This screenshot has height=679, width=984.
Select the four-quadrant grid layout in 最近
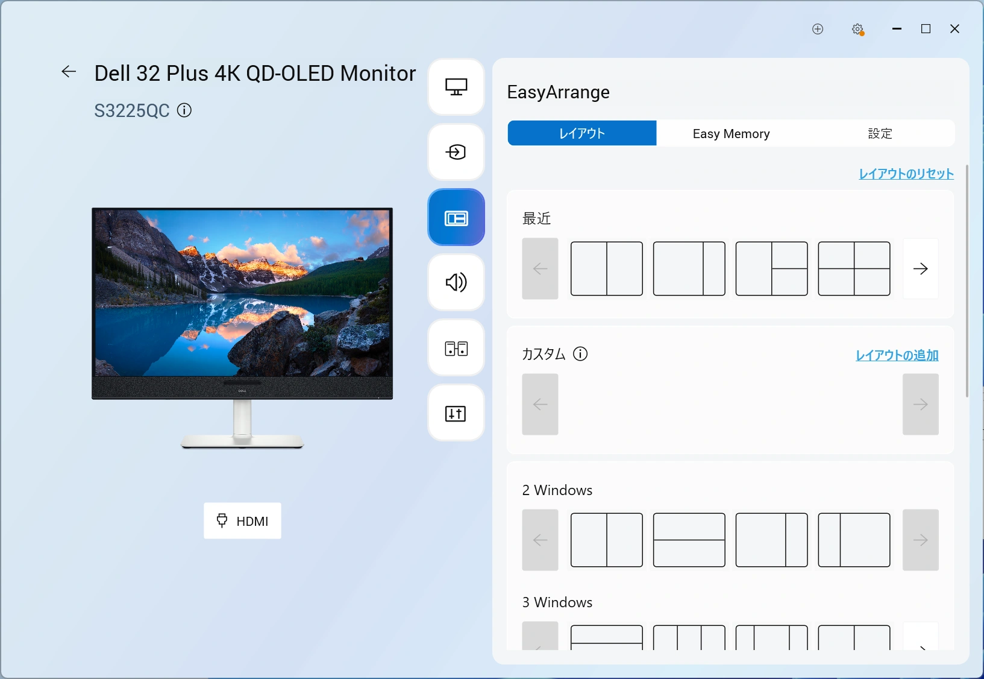click(854, 269)
